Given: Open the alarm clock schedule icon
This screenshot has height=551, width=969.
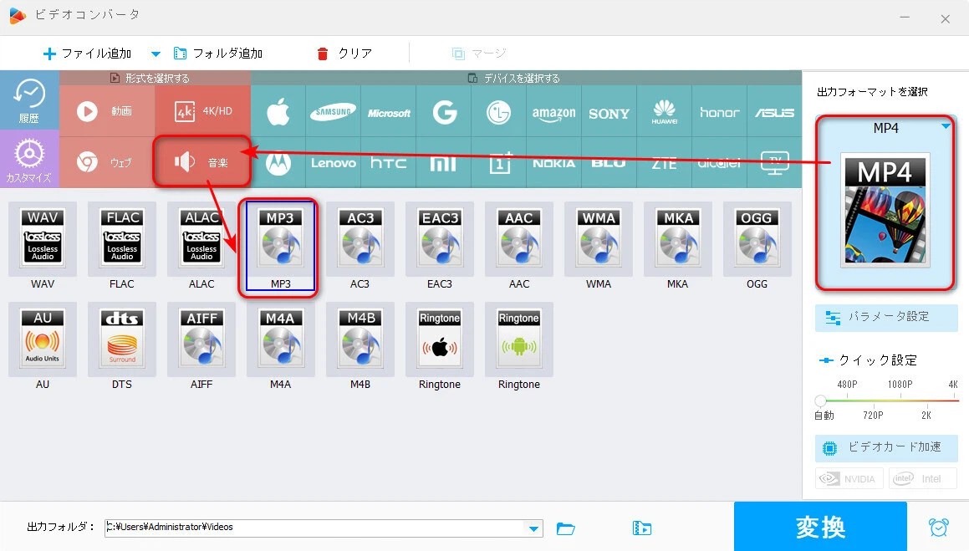Looking at the screenshot, I should click(x=939, y=527).
